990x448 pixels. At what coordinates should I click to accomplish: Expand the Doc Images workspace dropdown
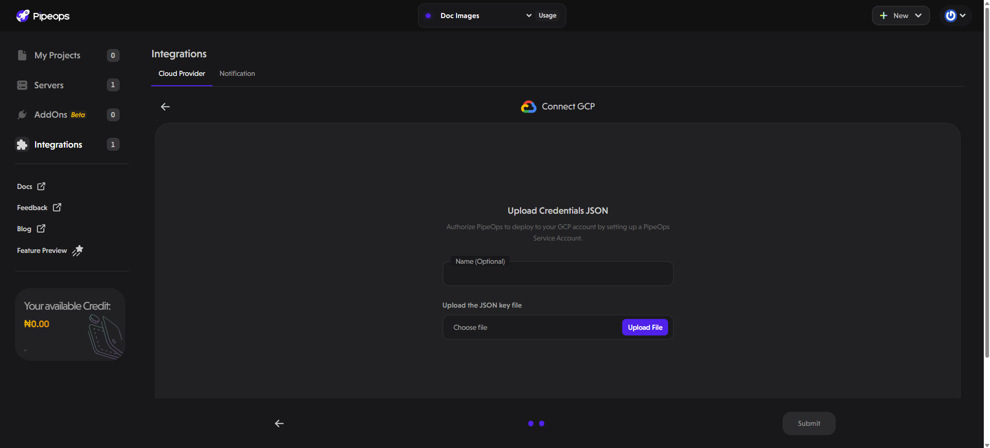[529, 15]
